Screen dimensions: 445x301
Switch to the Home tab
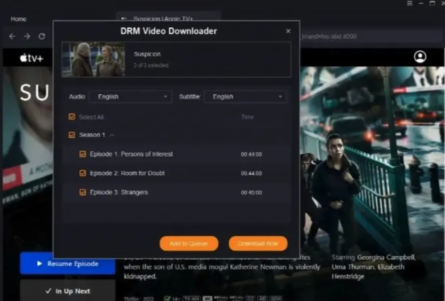(x=18, y=19)
